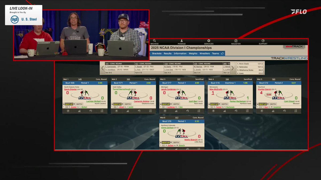Click the 141 Cons. Round result entry

pos(119,68)
